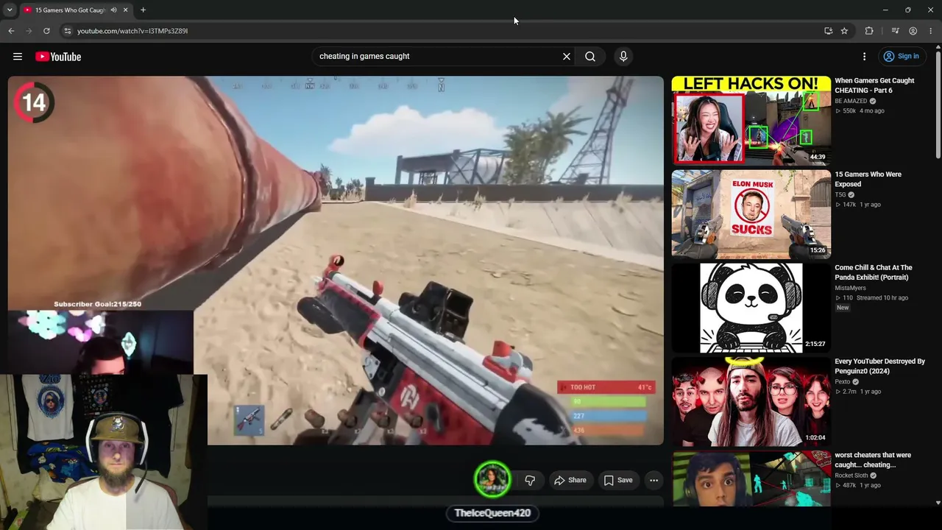Screen dimensions: 942x530
Task: Go back to the previous page
Action: (x=11, y=31)
